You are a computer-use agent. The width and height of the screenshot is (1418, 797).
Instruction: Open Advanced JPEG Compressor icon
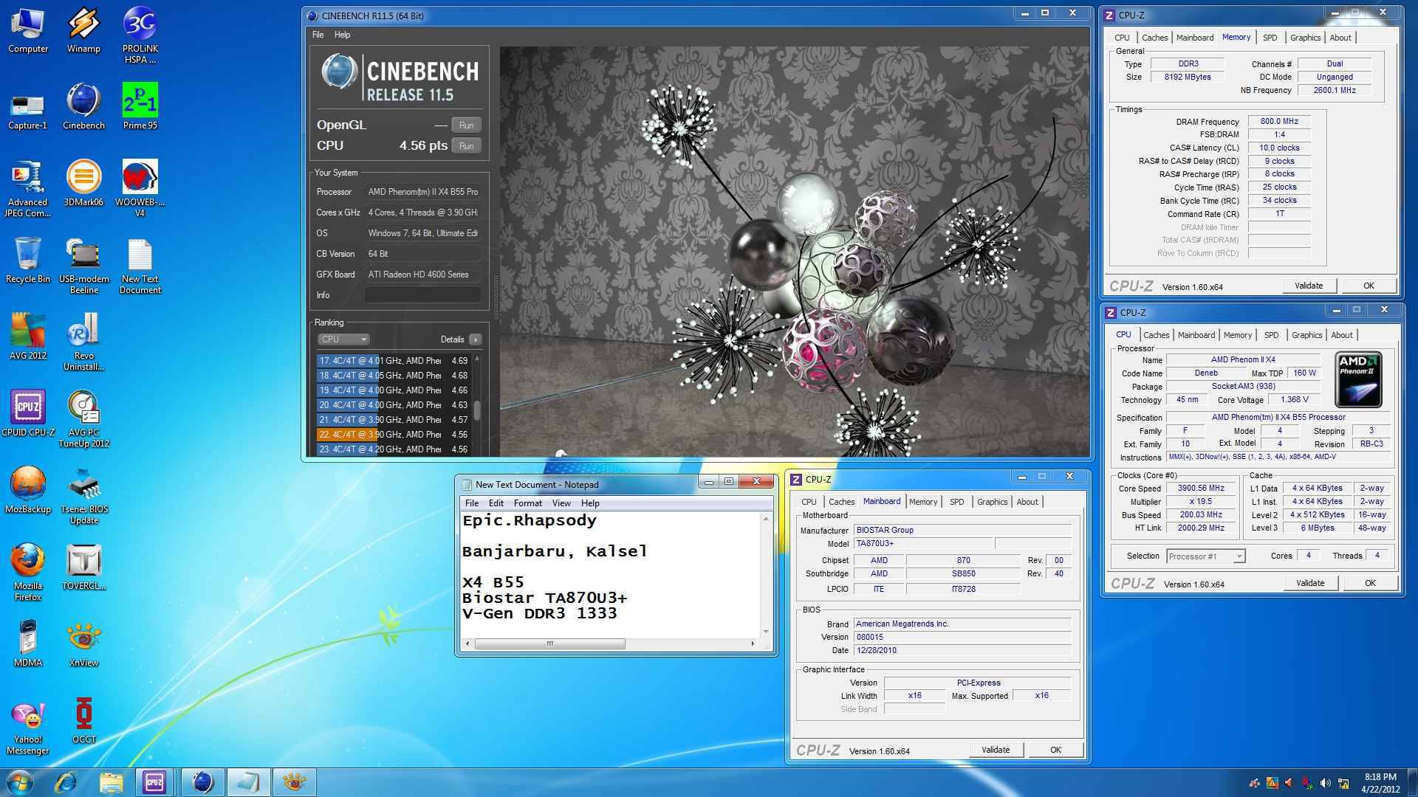tap(28, 189)
